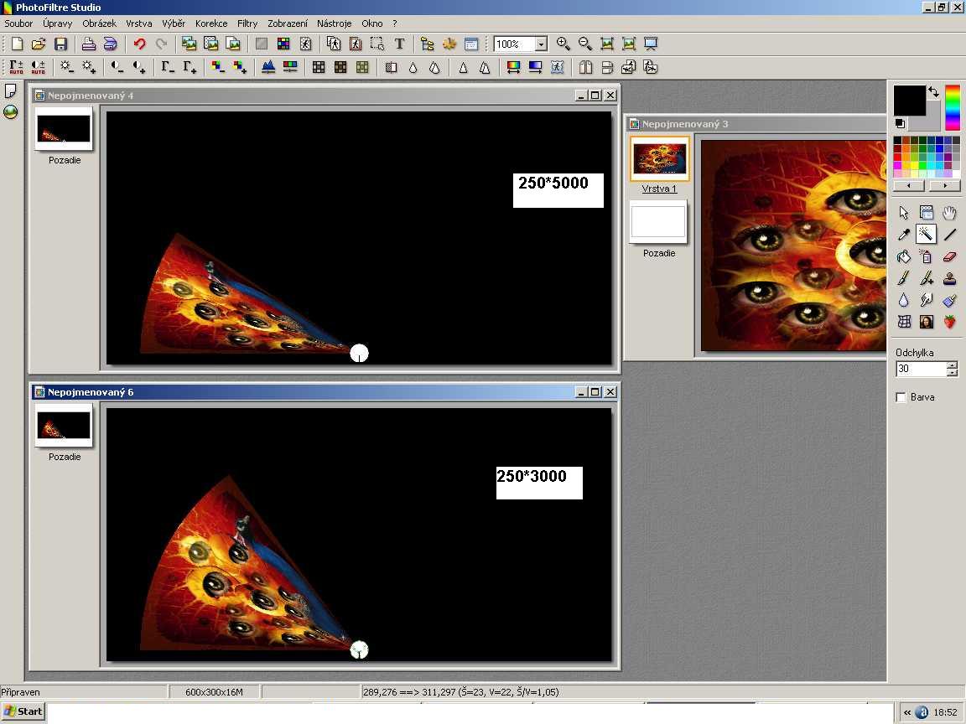Click the Windows Start button
This screenshot has height=724, width=966.
[23, 711]
